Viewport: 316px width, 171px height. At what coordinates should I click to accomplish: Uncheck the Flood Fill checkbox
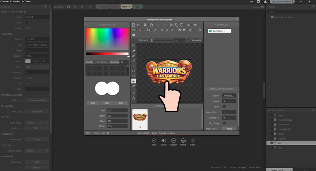pyautogui.click(x=190, y=40)
